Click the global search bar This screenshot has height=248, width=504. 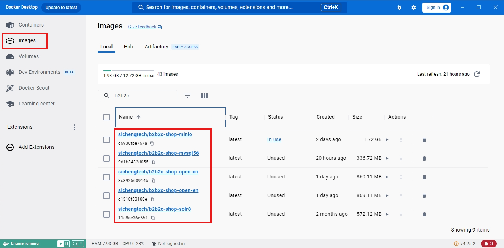[x=239, y=8]
